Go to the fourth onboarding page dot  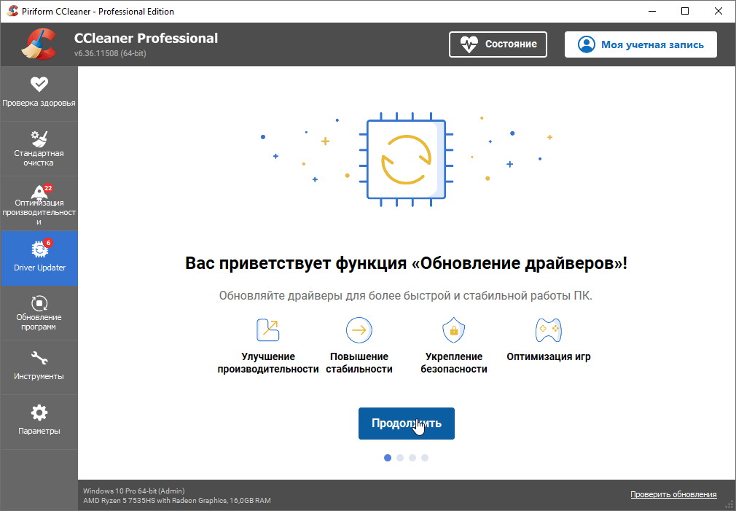click(425, 458)
